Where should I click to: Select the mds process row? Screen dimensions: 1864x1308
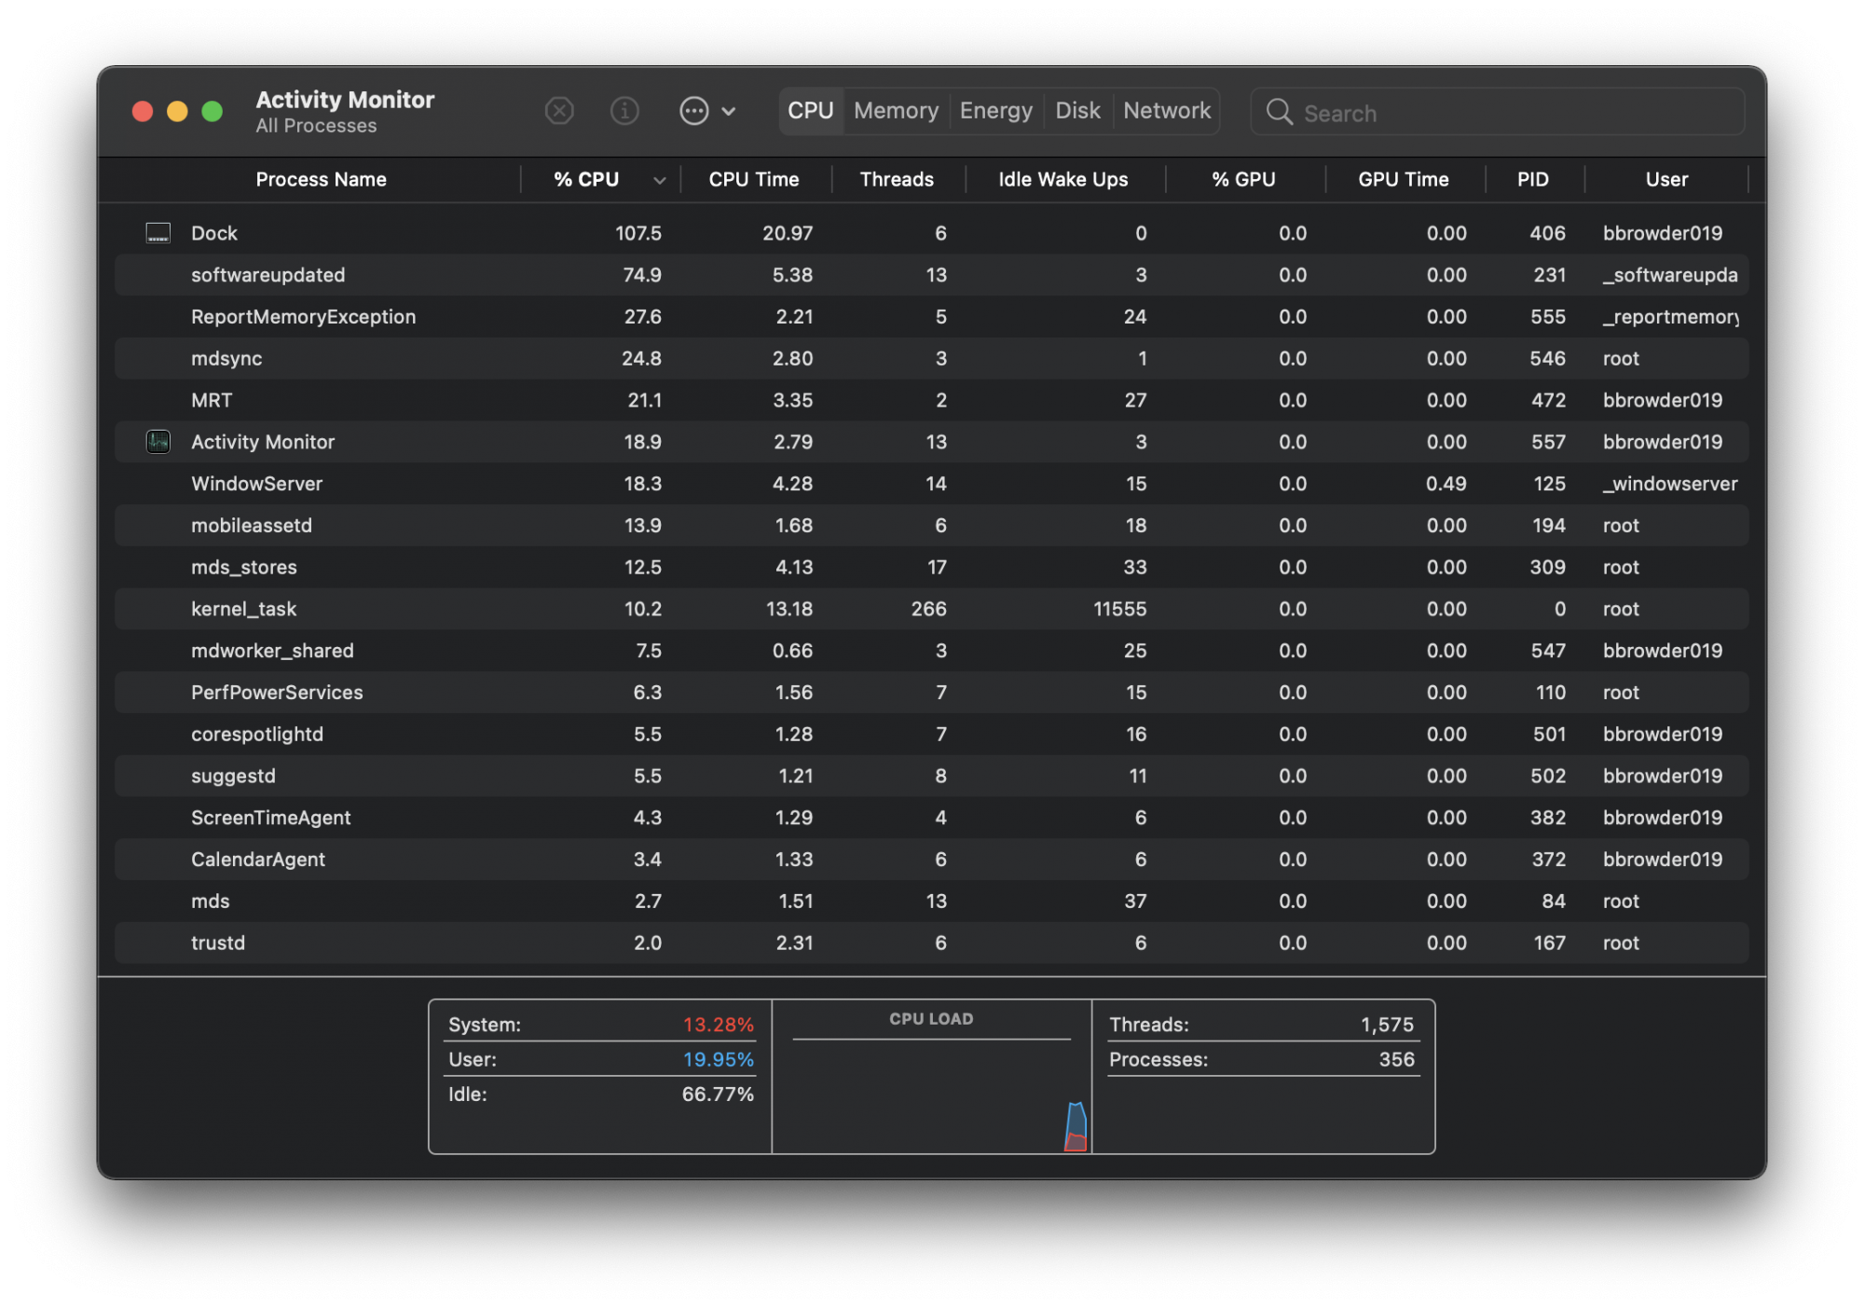pos(932,901)
